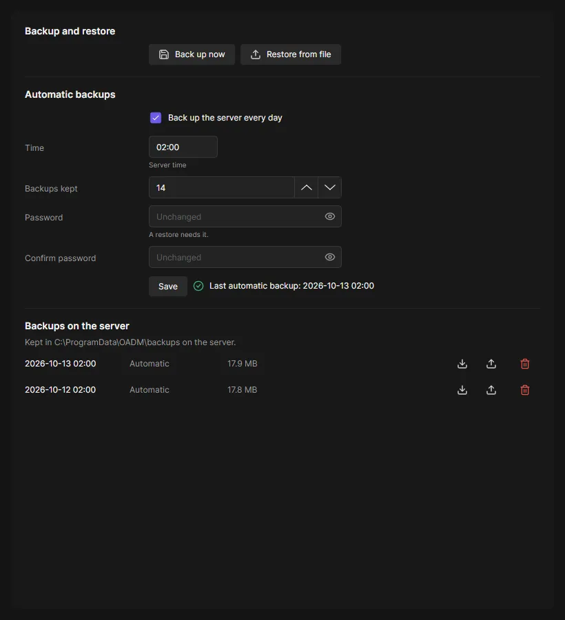Download the 2026-10-13 02:00 backup
This screenshot has width=565, height=620.
point(462,364)
